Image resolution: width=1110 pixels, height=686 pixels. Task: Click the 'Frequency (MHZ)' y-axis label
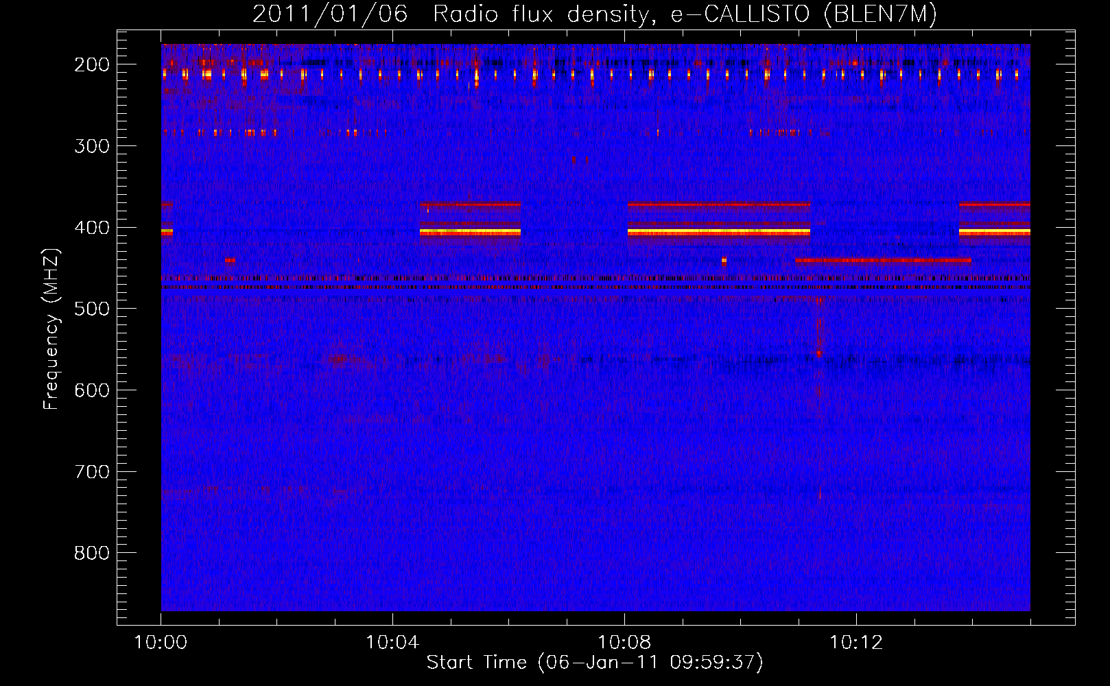[x=51, y=329]
